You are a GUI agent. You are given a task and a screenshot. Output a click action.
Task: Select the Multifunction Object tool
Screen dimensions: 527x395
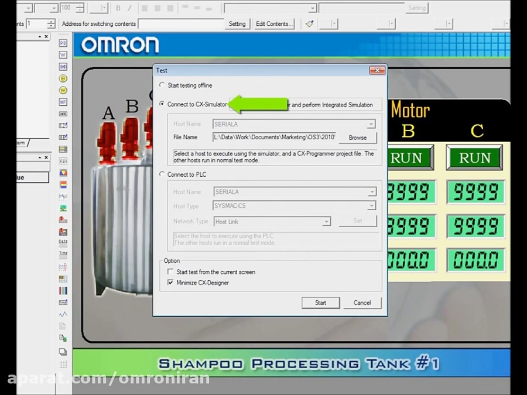(63, 101)
